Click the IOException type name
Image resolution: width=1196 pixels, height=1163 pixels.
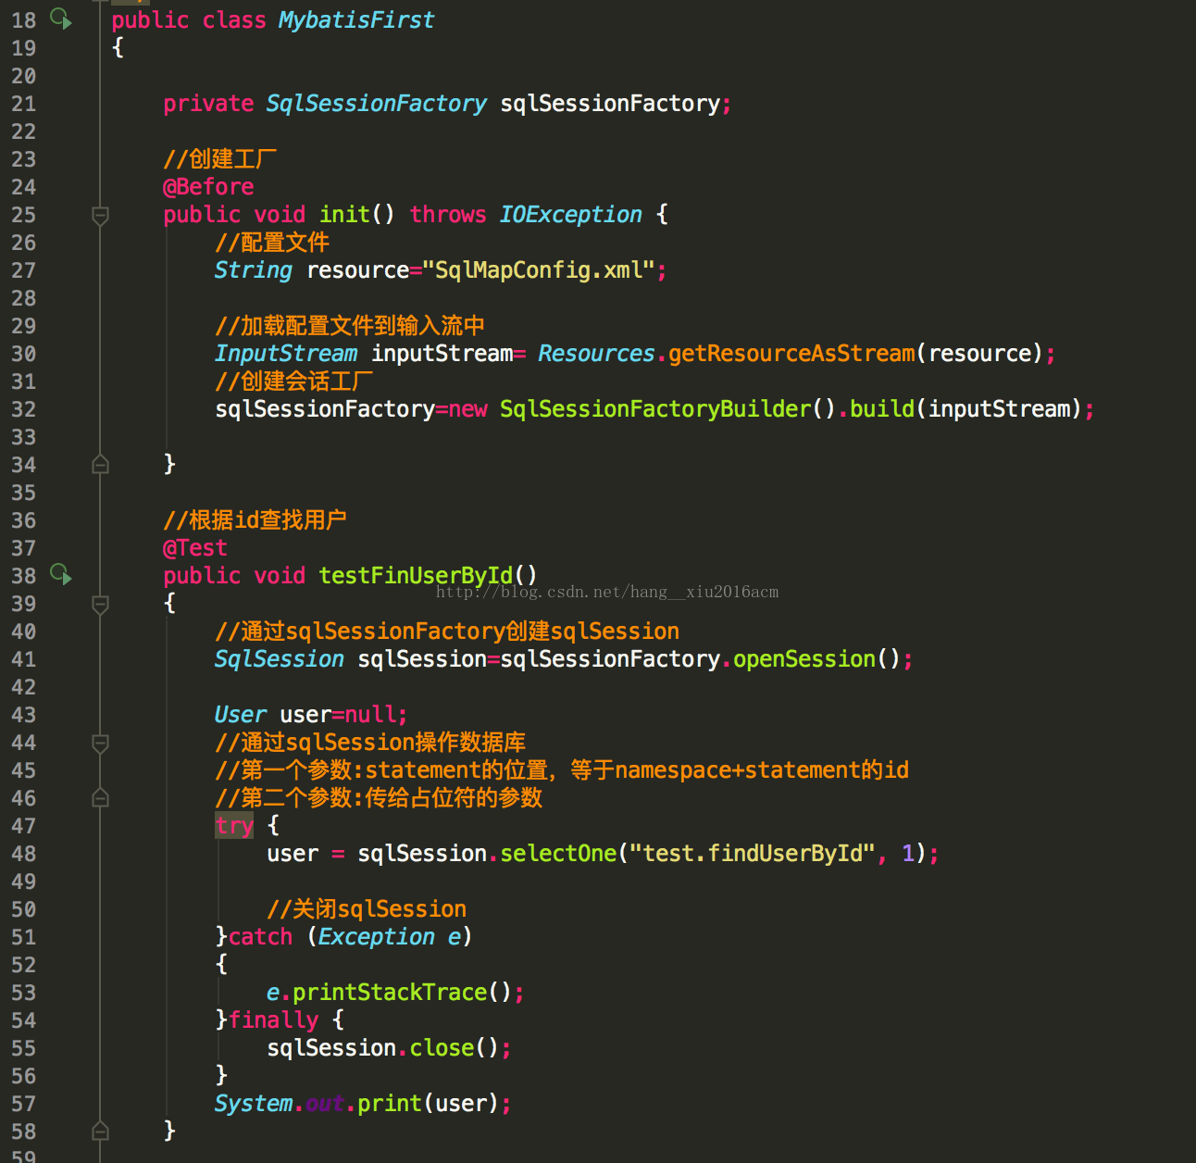[x=570, y=215]
